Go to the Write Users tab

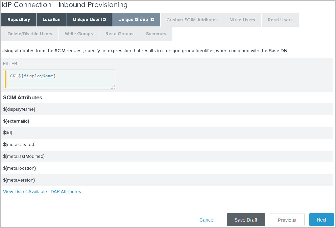(242, 20)
